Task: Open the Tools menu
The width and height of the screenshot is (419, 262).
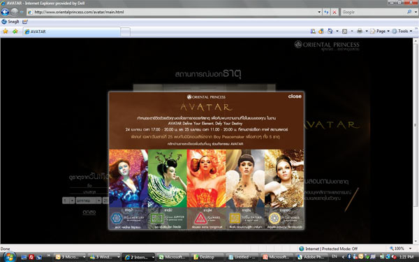Action: pos(402,31)
